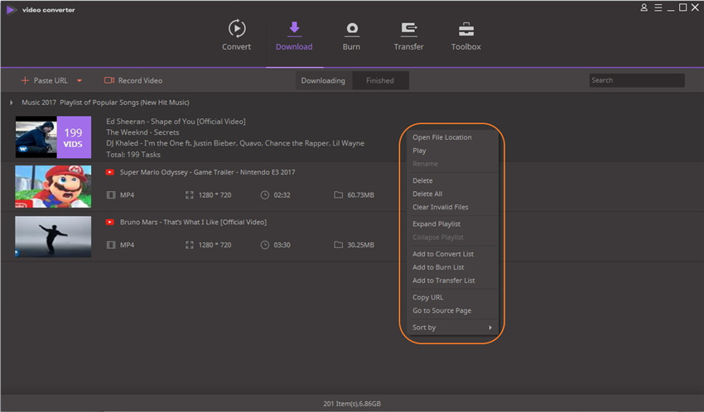Click the 60.73MB file size text
Screen dimensions: 704x412
[360, 195]
